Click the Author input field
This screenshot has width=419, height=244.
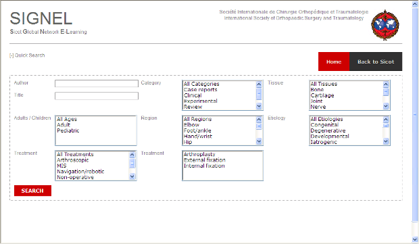(97, 84)
